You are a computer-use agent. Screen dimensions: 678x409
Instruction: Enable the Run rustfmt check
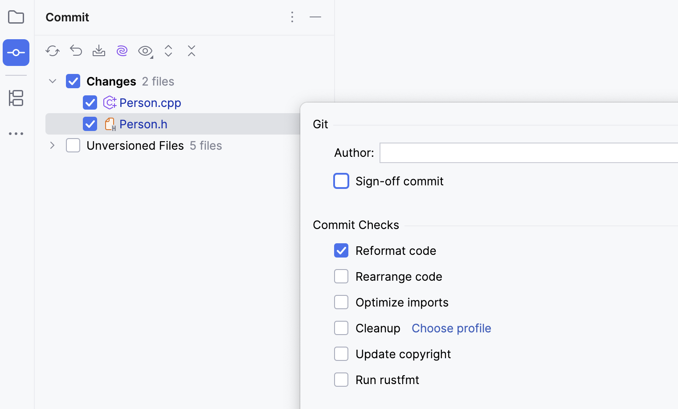coord(341,380)
